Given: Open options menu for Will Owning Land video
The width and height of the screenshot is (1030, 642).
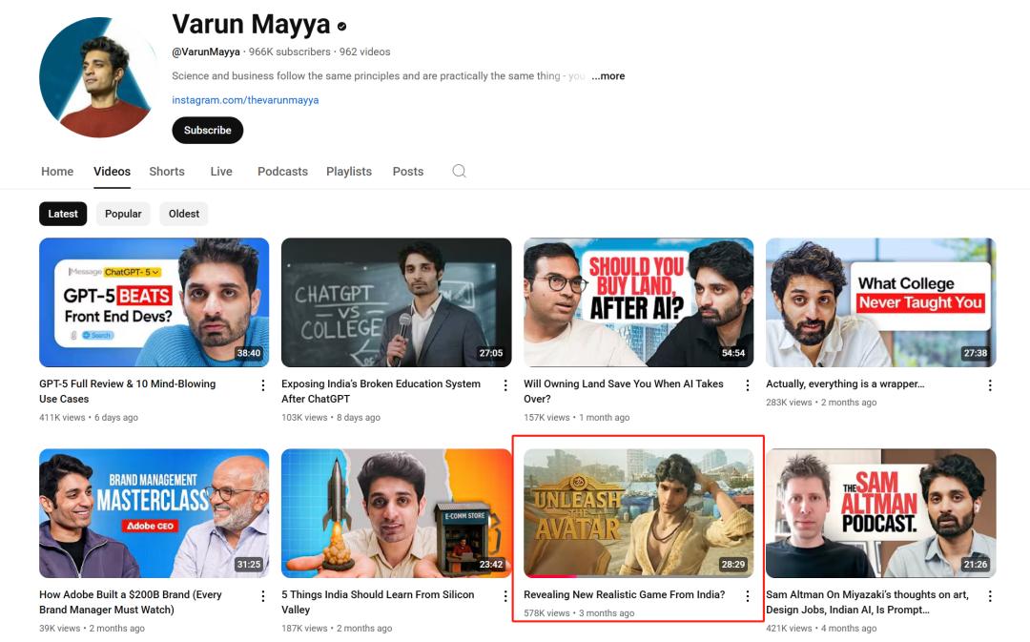Looking at the screenshot, I should point(747,385).
